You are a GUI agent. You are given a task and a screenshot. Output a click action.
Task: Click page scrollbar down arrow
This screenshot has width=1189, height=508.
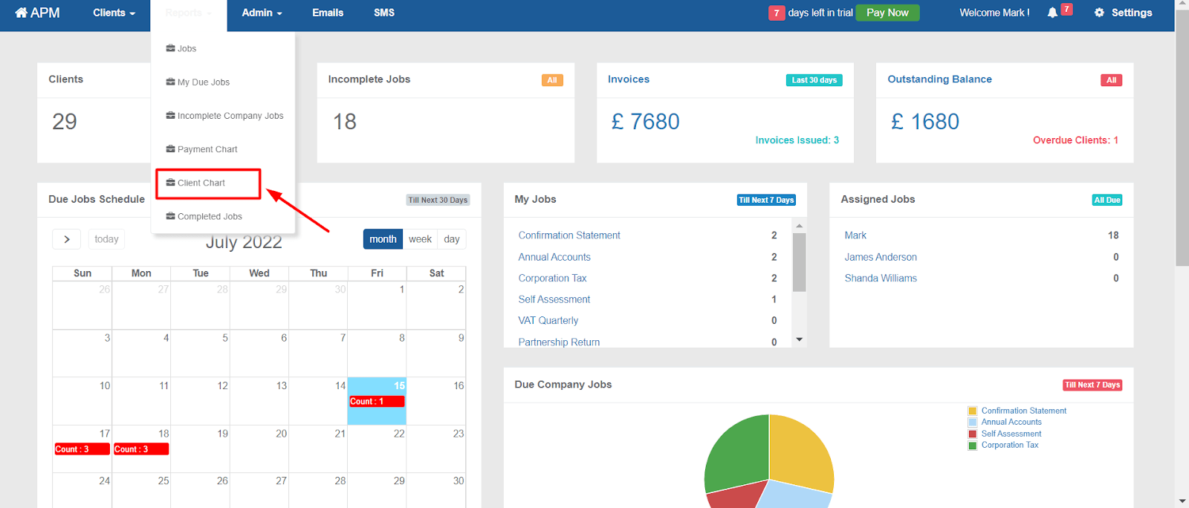tap(1182, 501)
